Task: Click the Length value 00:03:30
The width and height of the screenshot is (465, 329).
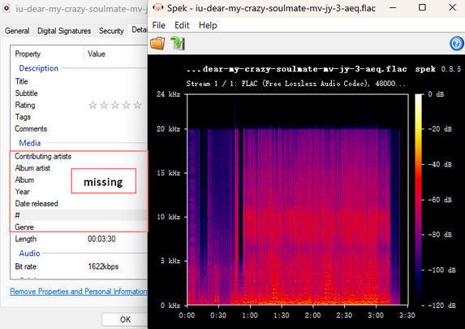Action: click(x=101, y=239)
